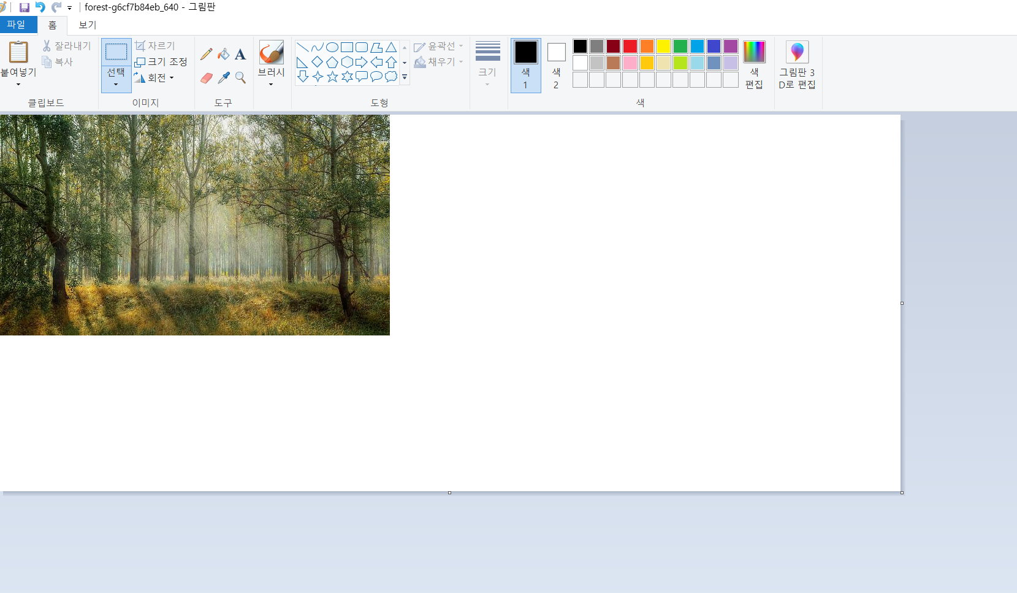Open Customize Quick Access Toolbar dropdown
Image resolution: width=1017 pixels, height=593 pixels.
pos(69,8)
